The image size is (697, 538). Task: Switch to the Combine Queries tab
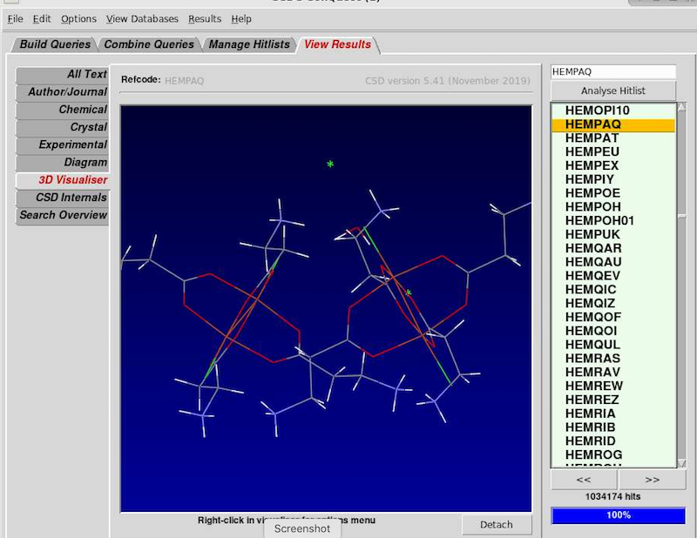[149, 44]
